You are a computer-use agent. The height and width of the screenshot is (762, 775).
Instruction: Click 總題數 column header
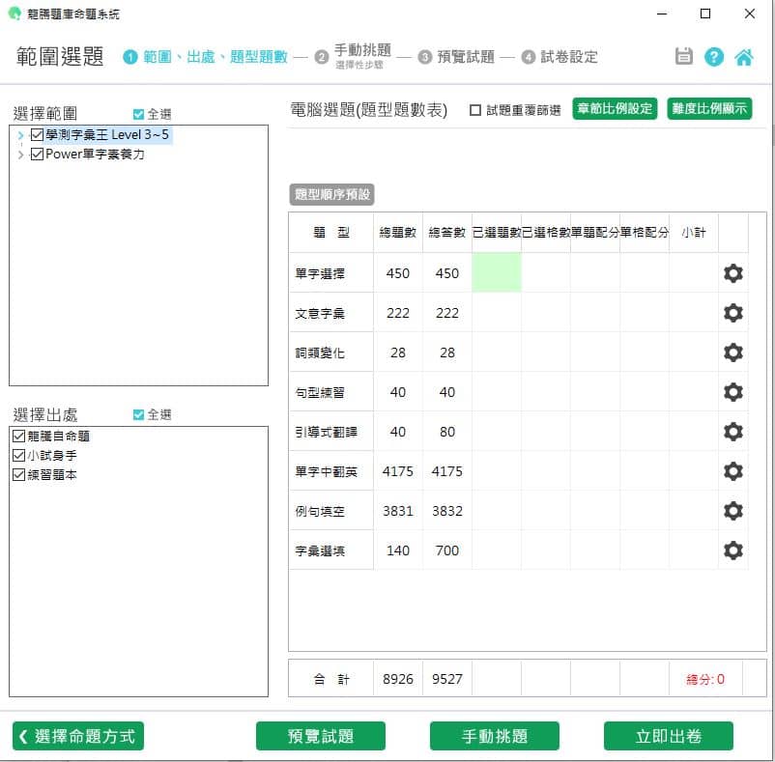point(398,232)
